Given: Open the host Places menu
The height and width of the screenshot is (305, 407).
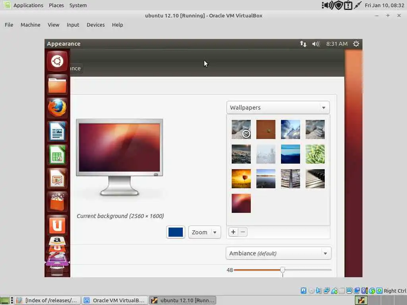Looking at the screenshot, I should (56, 5).
